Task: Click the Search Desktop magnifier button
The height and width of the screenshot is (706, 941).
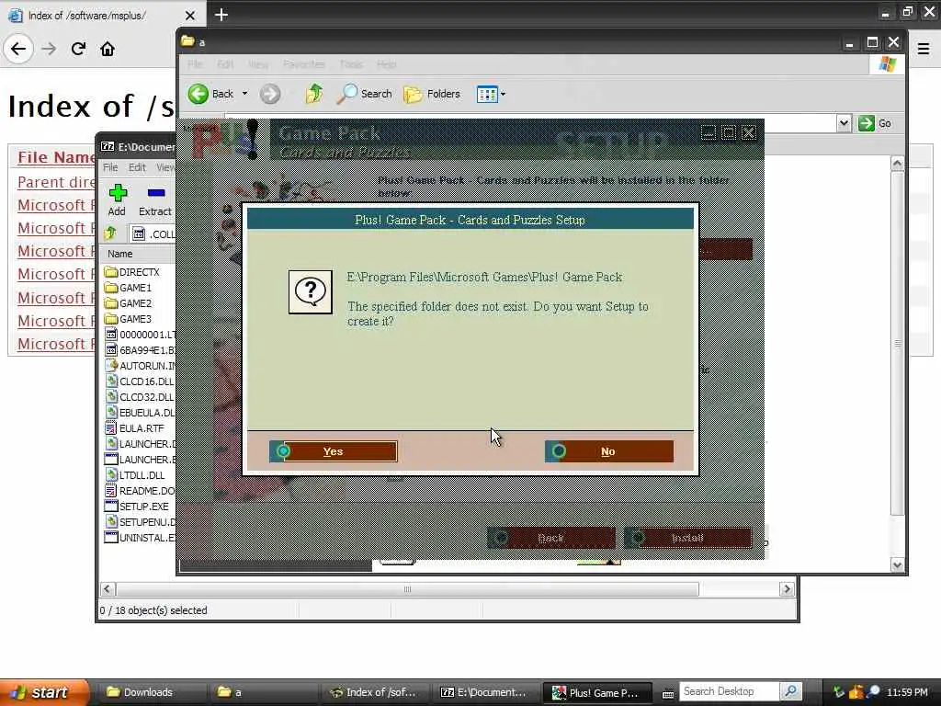Action: click(x=791, y=691)
